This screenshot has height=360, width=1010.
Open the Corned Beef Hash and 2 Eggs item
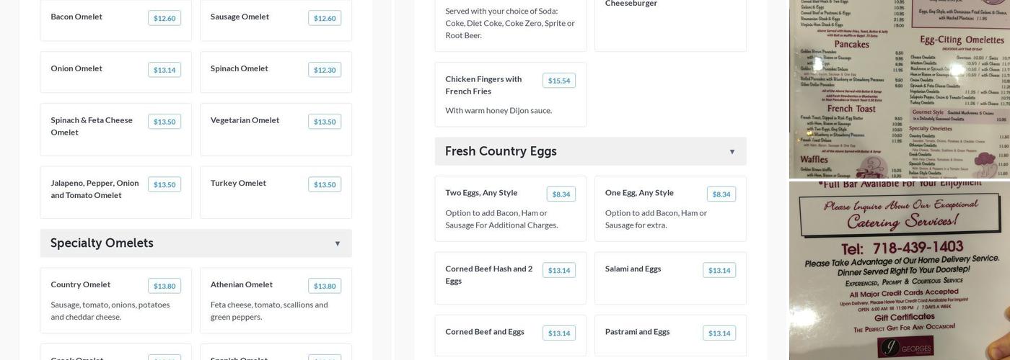[x=488, y=274]
